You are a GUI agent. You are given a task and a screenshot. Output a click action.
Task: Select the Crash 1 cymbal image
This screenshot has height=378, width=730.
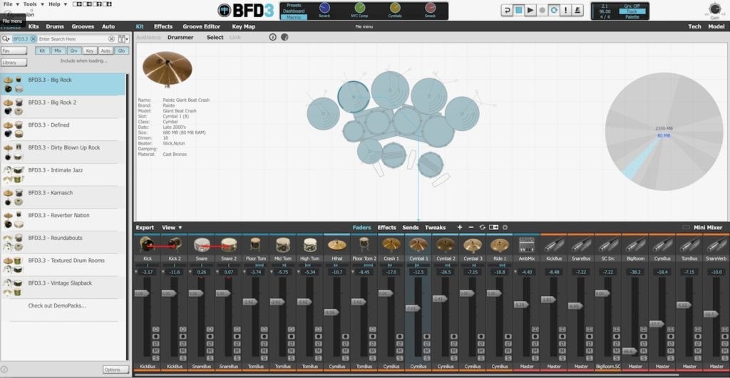391,245
